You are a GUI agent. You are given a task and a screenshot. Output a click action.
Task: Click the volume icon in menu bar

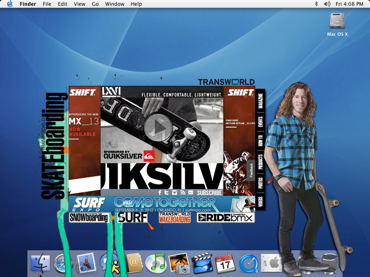click(327, 4)
